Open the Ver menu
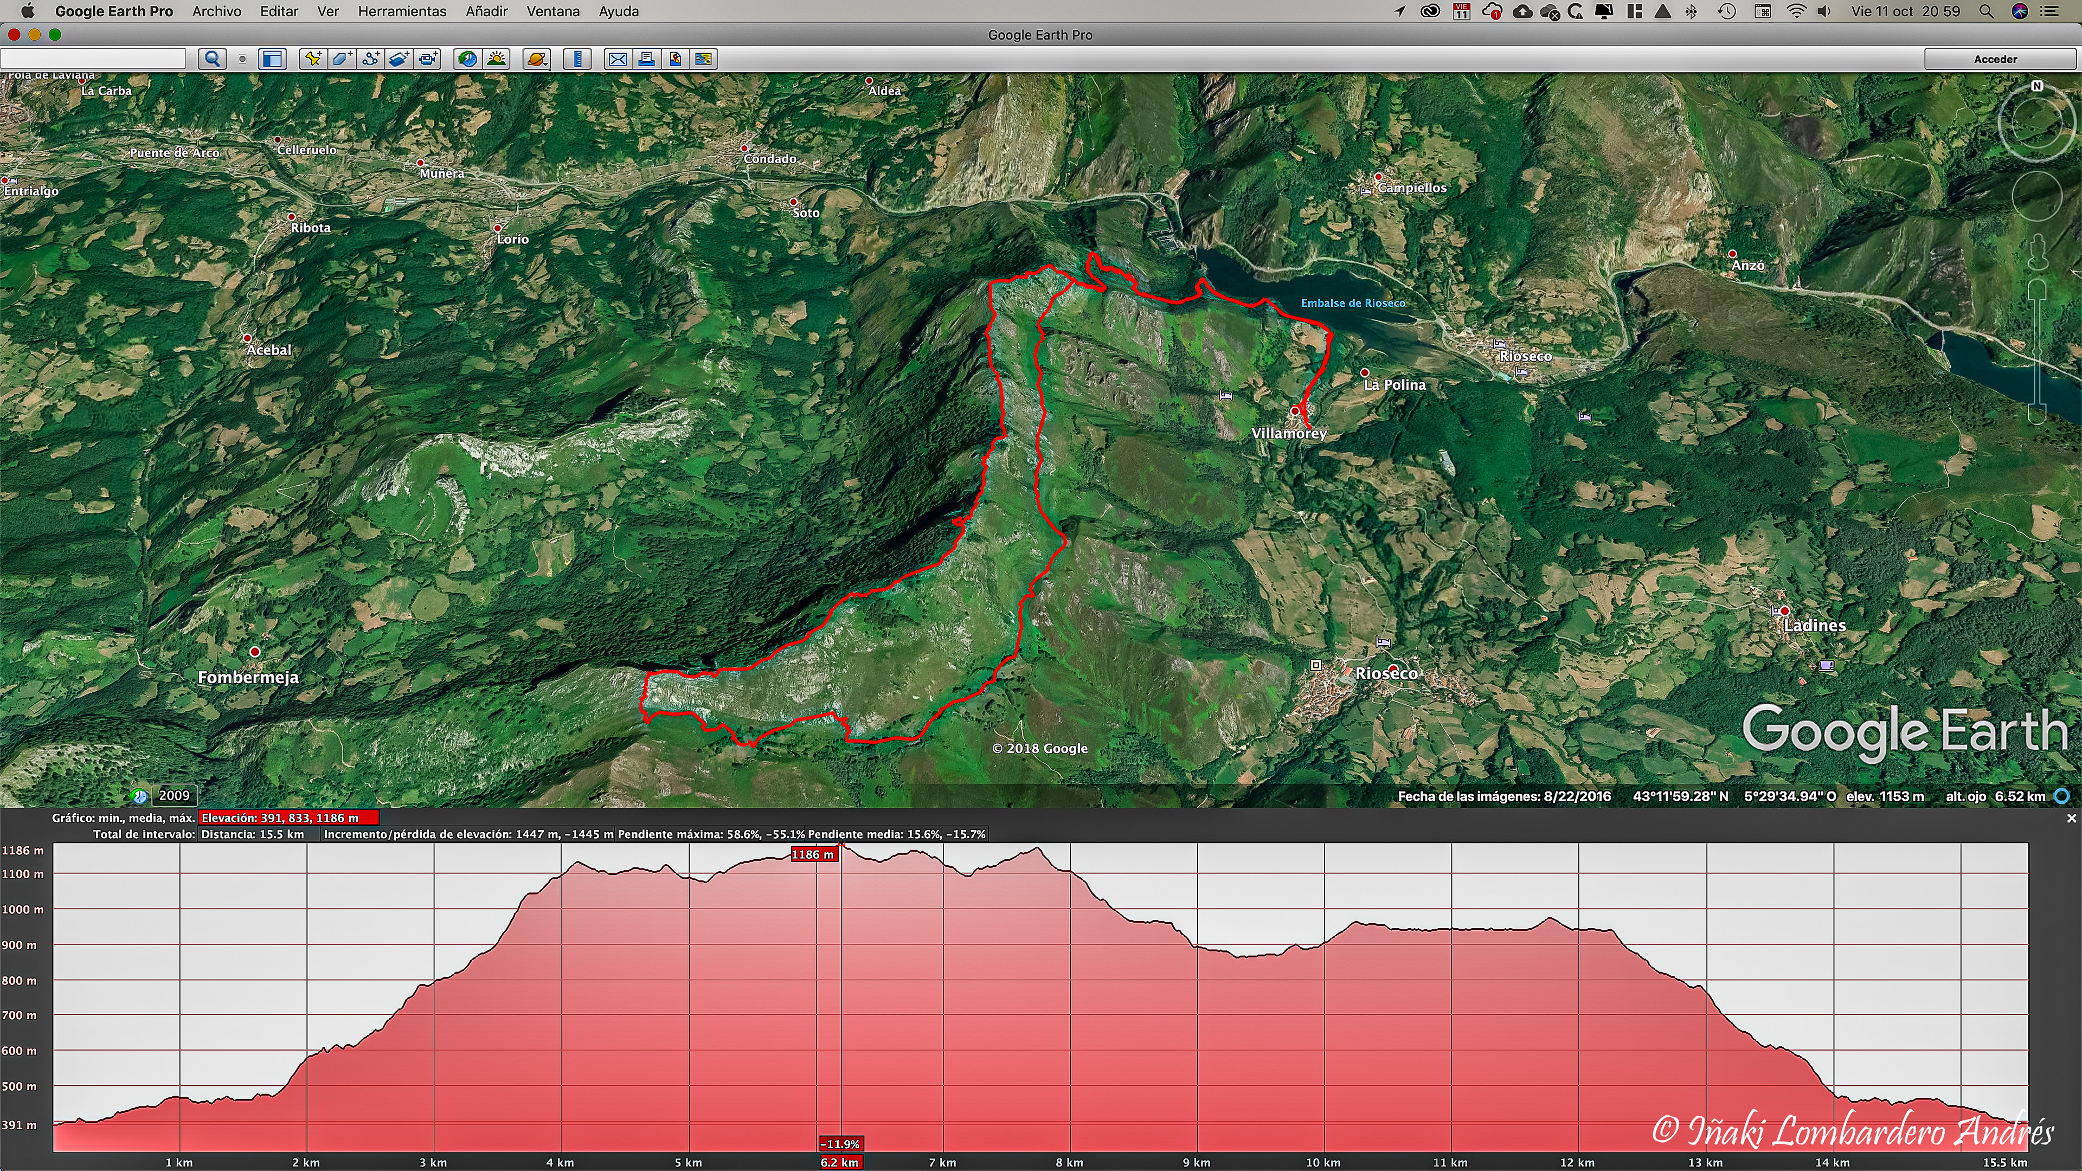The width and height of the screenshot is (2082, 1171). pos(327,11)
